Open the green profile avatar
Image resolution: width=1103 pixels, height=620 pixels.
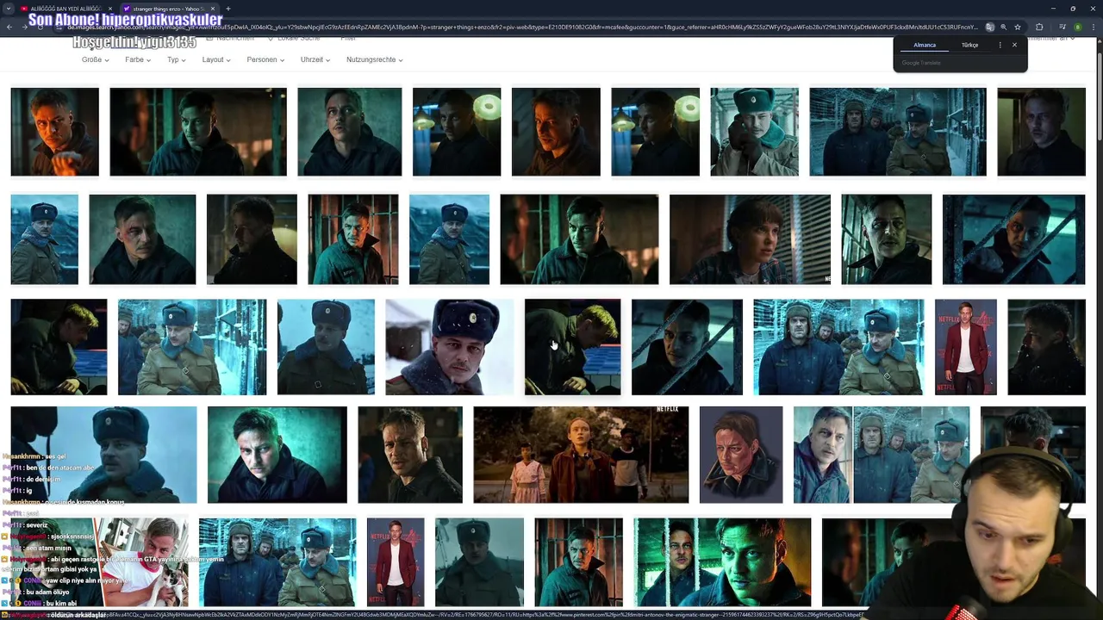point(1077,27)
